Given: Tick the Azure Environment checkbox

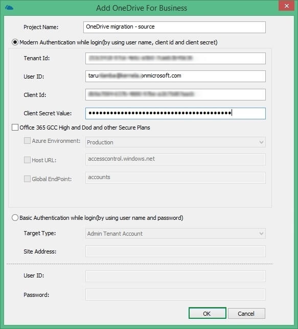Looking at the screenshot, I should (27, 140).
